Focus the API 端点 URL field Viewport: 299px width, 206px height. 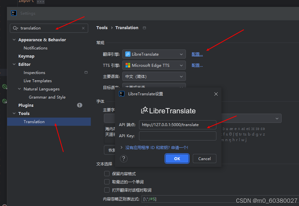178,125
